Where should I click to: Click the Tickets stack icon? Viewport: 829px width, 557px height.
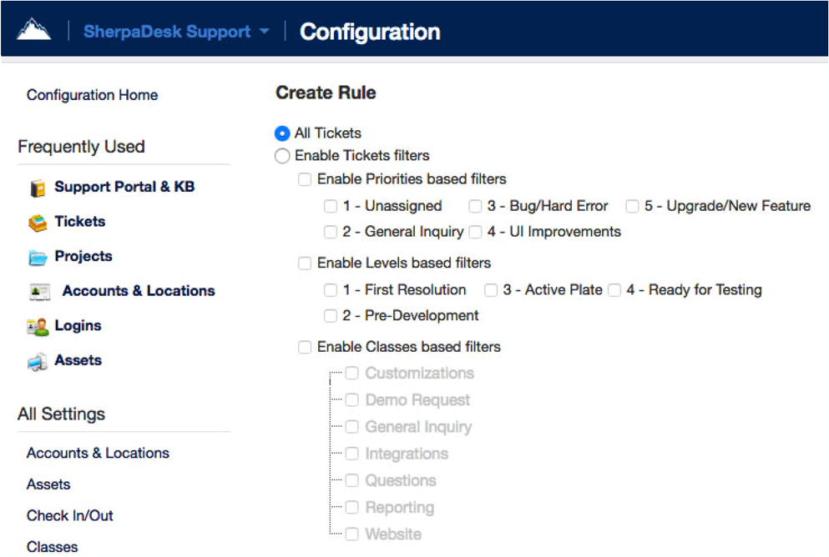point(37,223)
